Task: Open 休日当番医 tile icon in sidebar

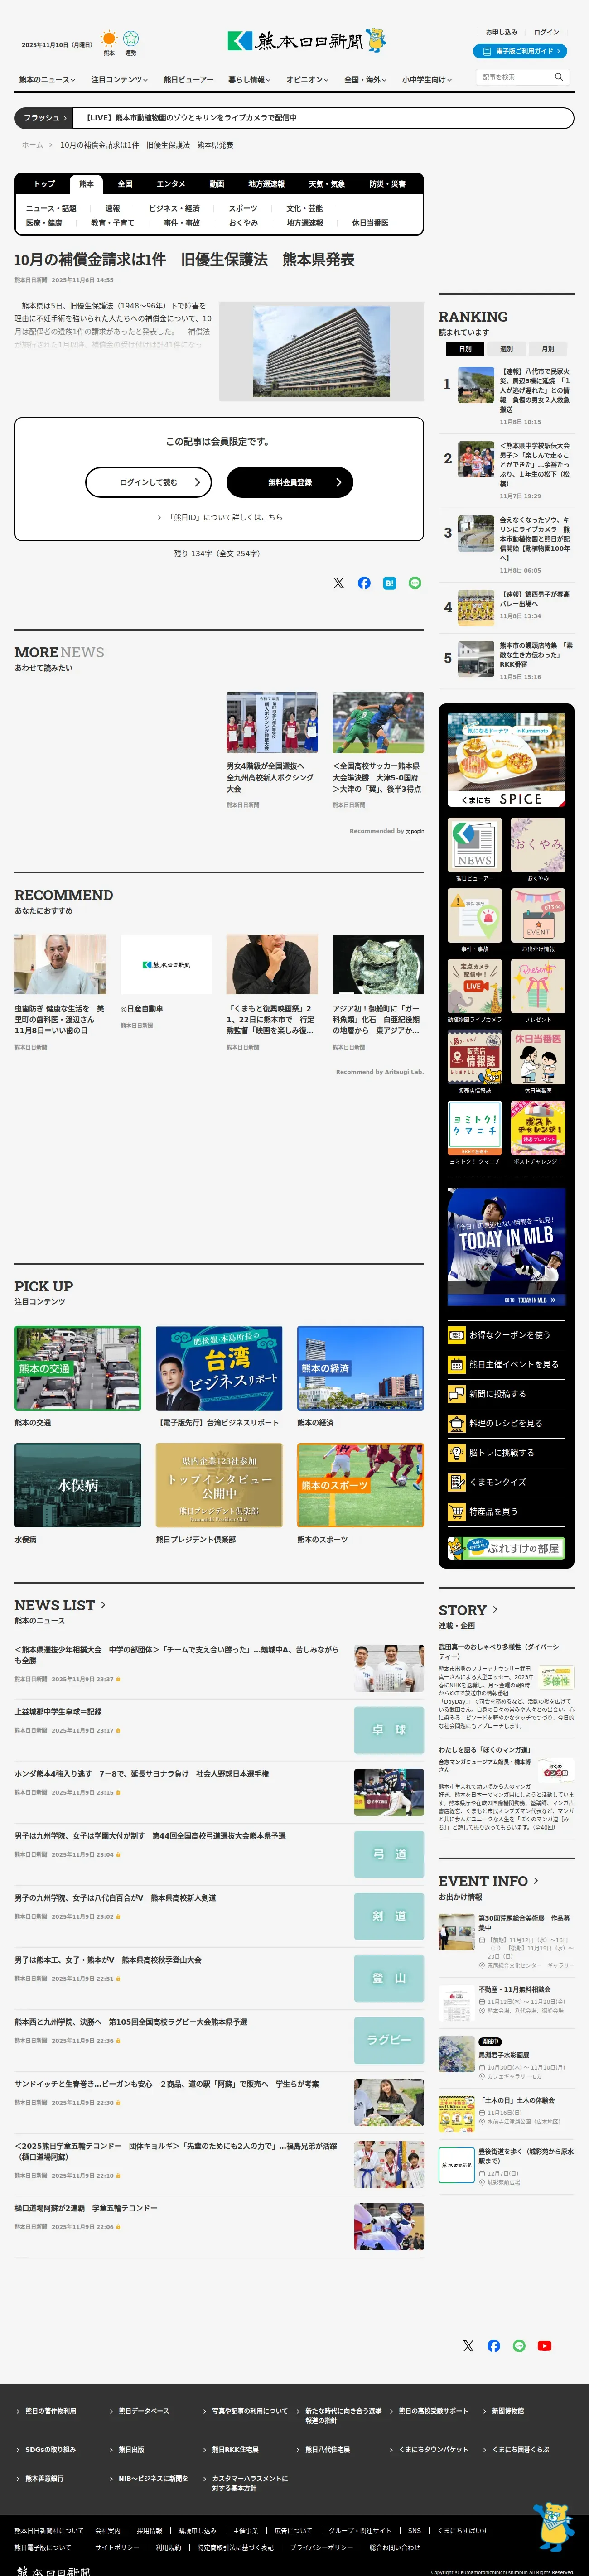Action: (538, 1058)
